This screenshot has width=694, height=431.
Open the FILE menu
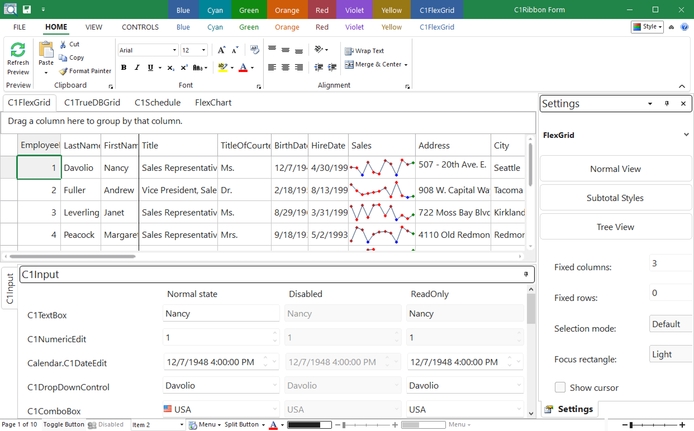19,27
